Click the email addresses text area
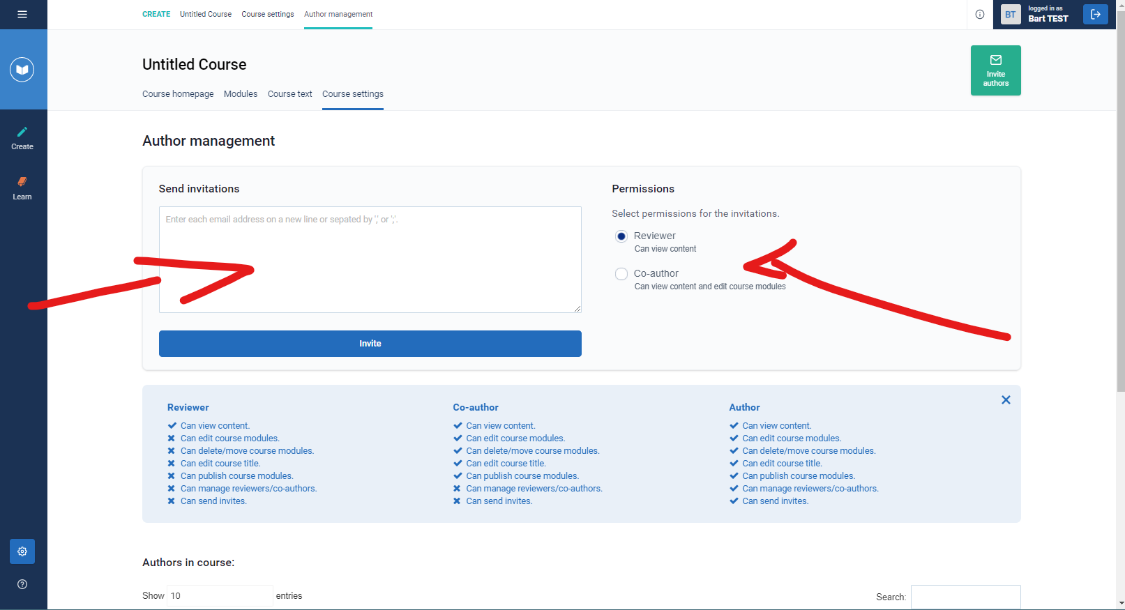The width and height of the screenshot is (1125, 610). click(x=370, y=259)
